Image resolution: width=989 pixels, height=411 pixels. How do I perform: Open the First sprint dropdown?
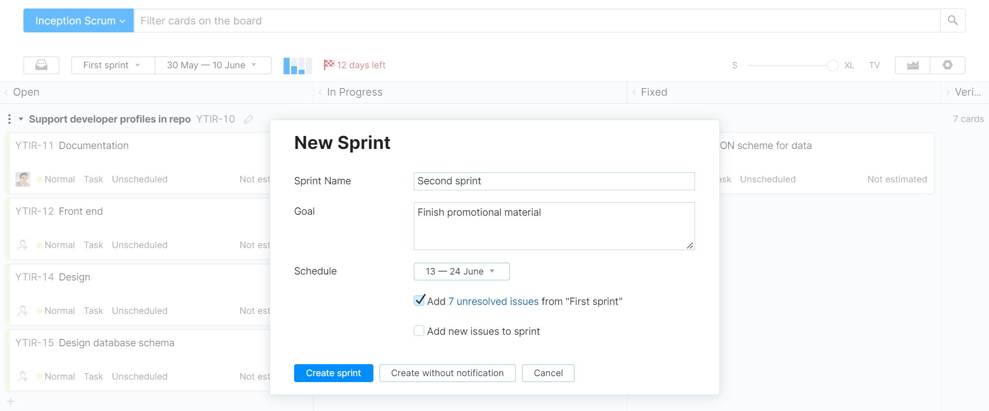pyautogui.click(x=112, y=65)
